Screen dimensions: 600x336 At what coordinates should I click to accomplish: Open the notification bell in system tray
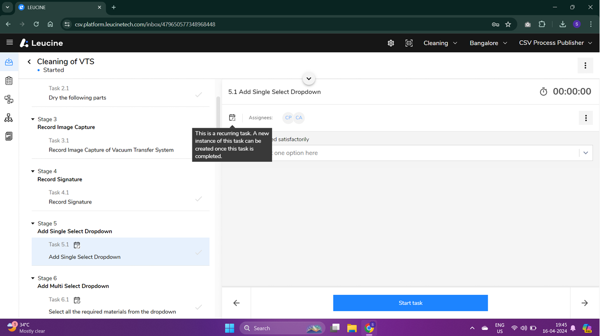pos(573,328)
